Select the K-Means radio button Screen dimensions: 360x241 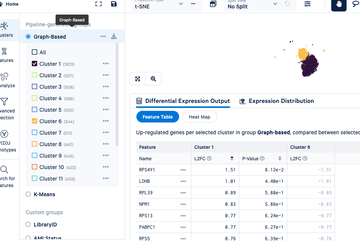click(x=28, y=194)
